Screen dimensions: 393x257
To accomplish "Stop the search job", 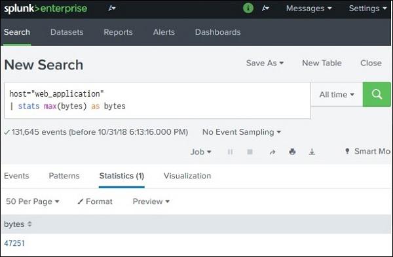I will click(250, 152).
